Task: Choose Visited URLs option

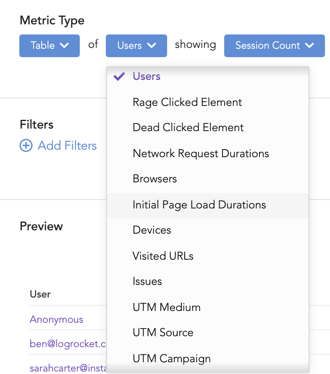Action: pyautogui.click(x=163, y=256)
